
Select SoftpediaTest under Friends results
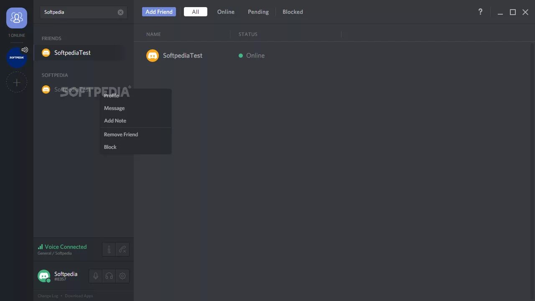pos(79,53)
